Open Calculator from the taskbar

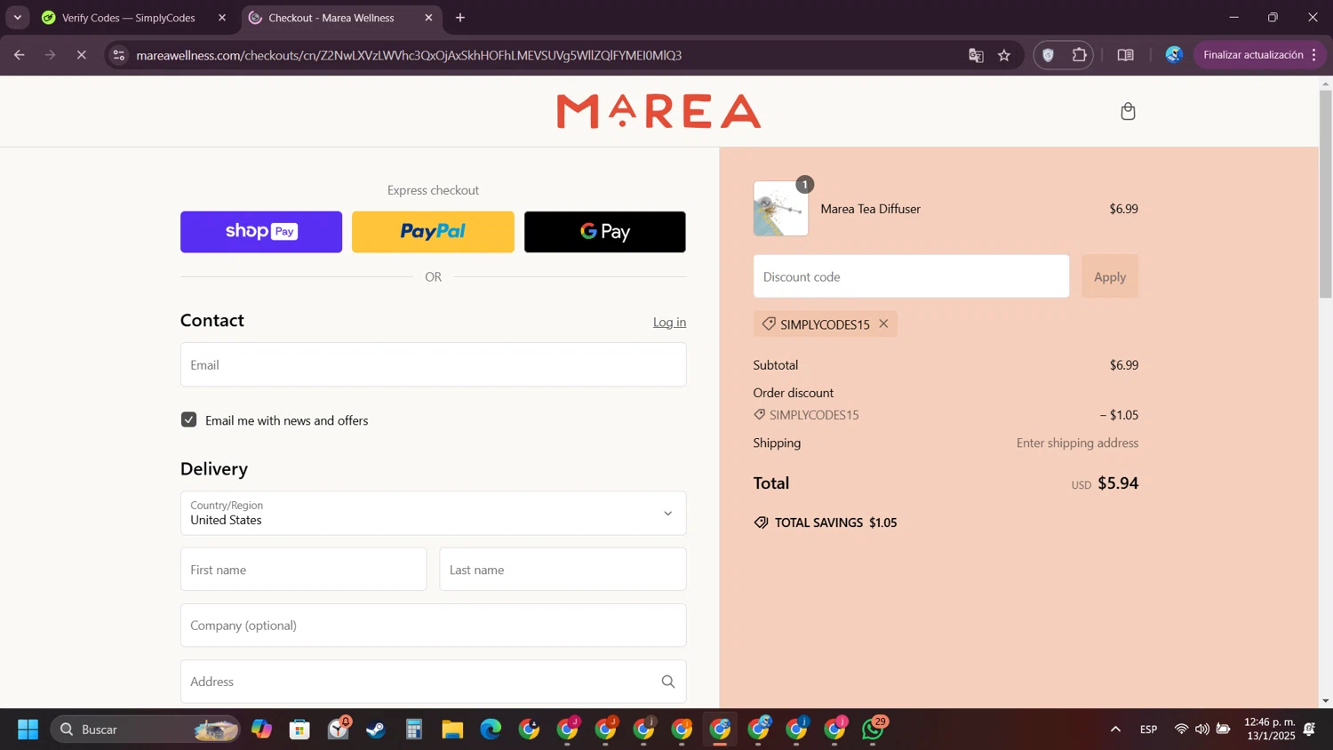pos(414,730)
